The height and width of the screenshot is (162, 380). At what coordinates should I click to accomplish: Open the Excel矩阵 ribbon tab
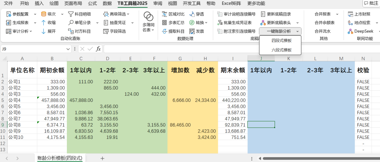click(232, 4)
